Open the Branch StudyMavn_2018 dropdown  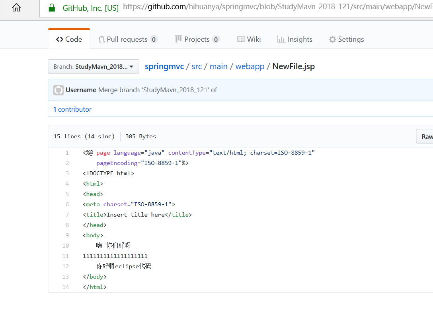[x=94, y=66]
